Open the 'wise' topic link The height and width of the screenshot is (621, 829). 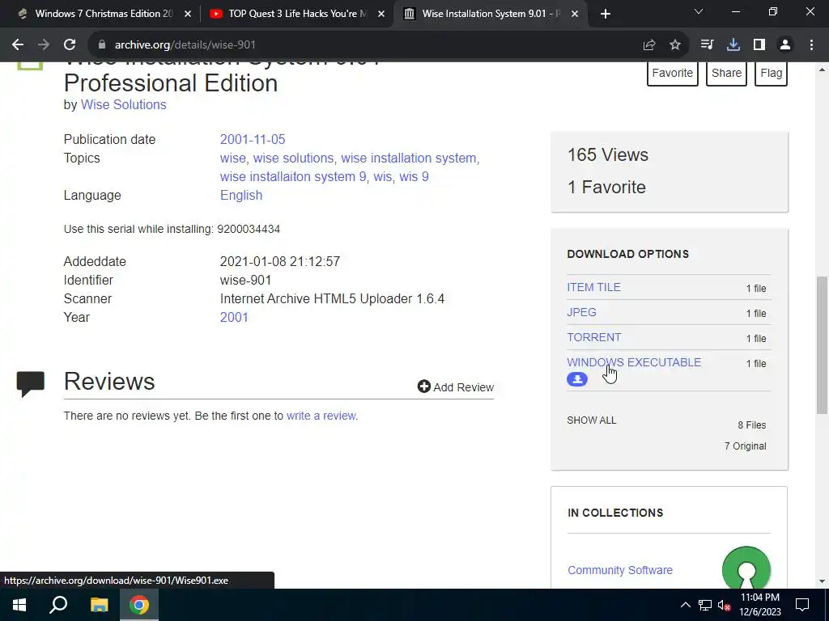tap(232, 158)
